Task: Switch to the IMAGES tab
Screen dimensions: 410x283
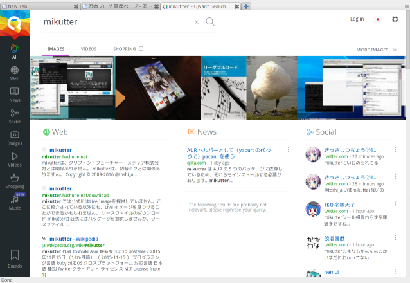Action: (56, 49)
